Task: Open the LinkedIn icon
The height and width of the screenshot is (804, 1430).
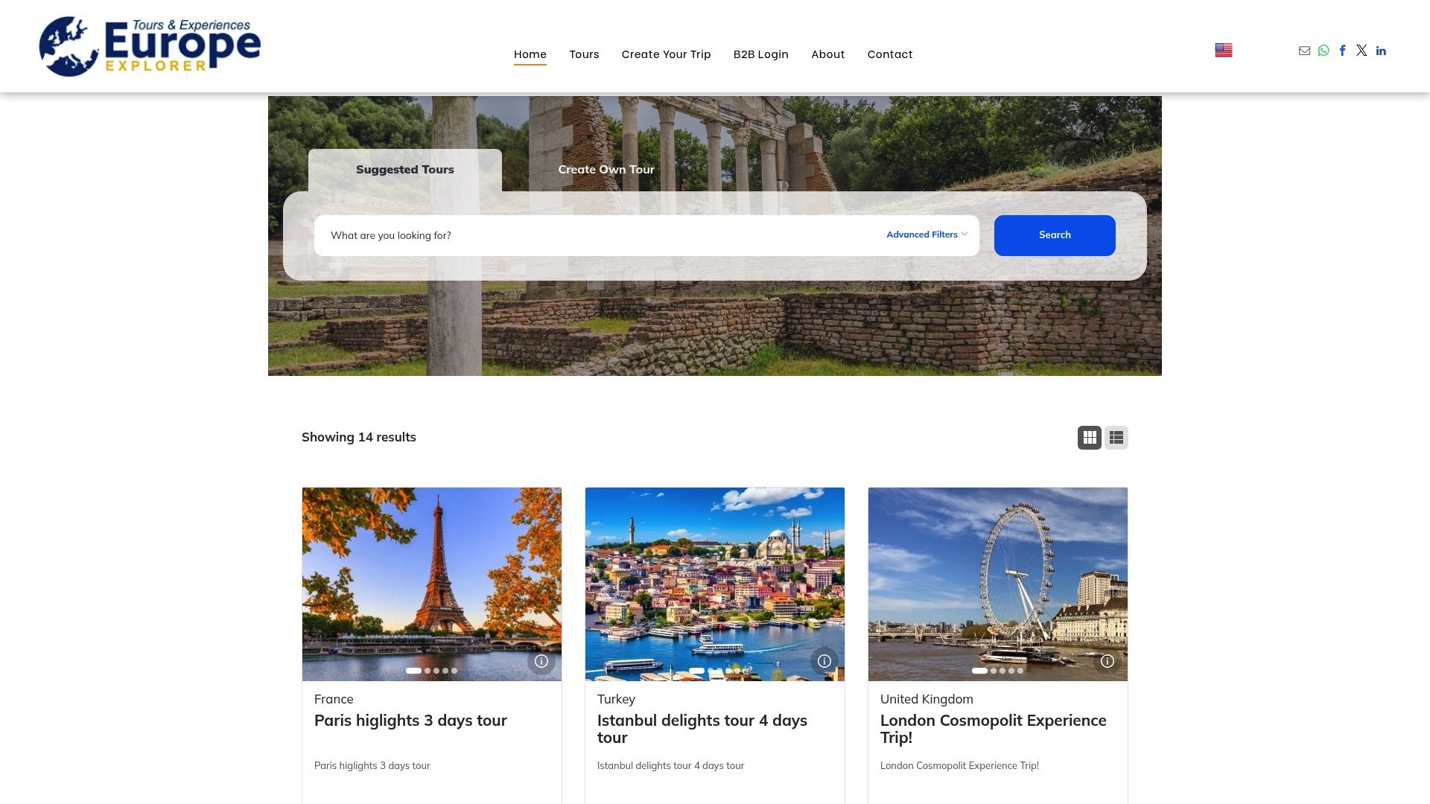Action: click(x=1381, y=51)
